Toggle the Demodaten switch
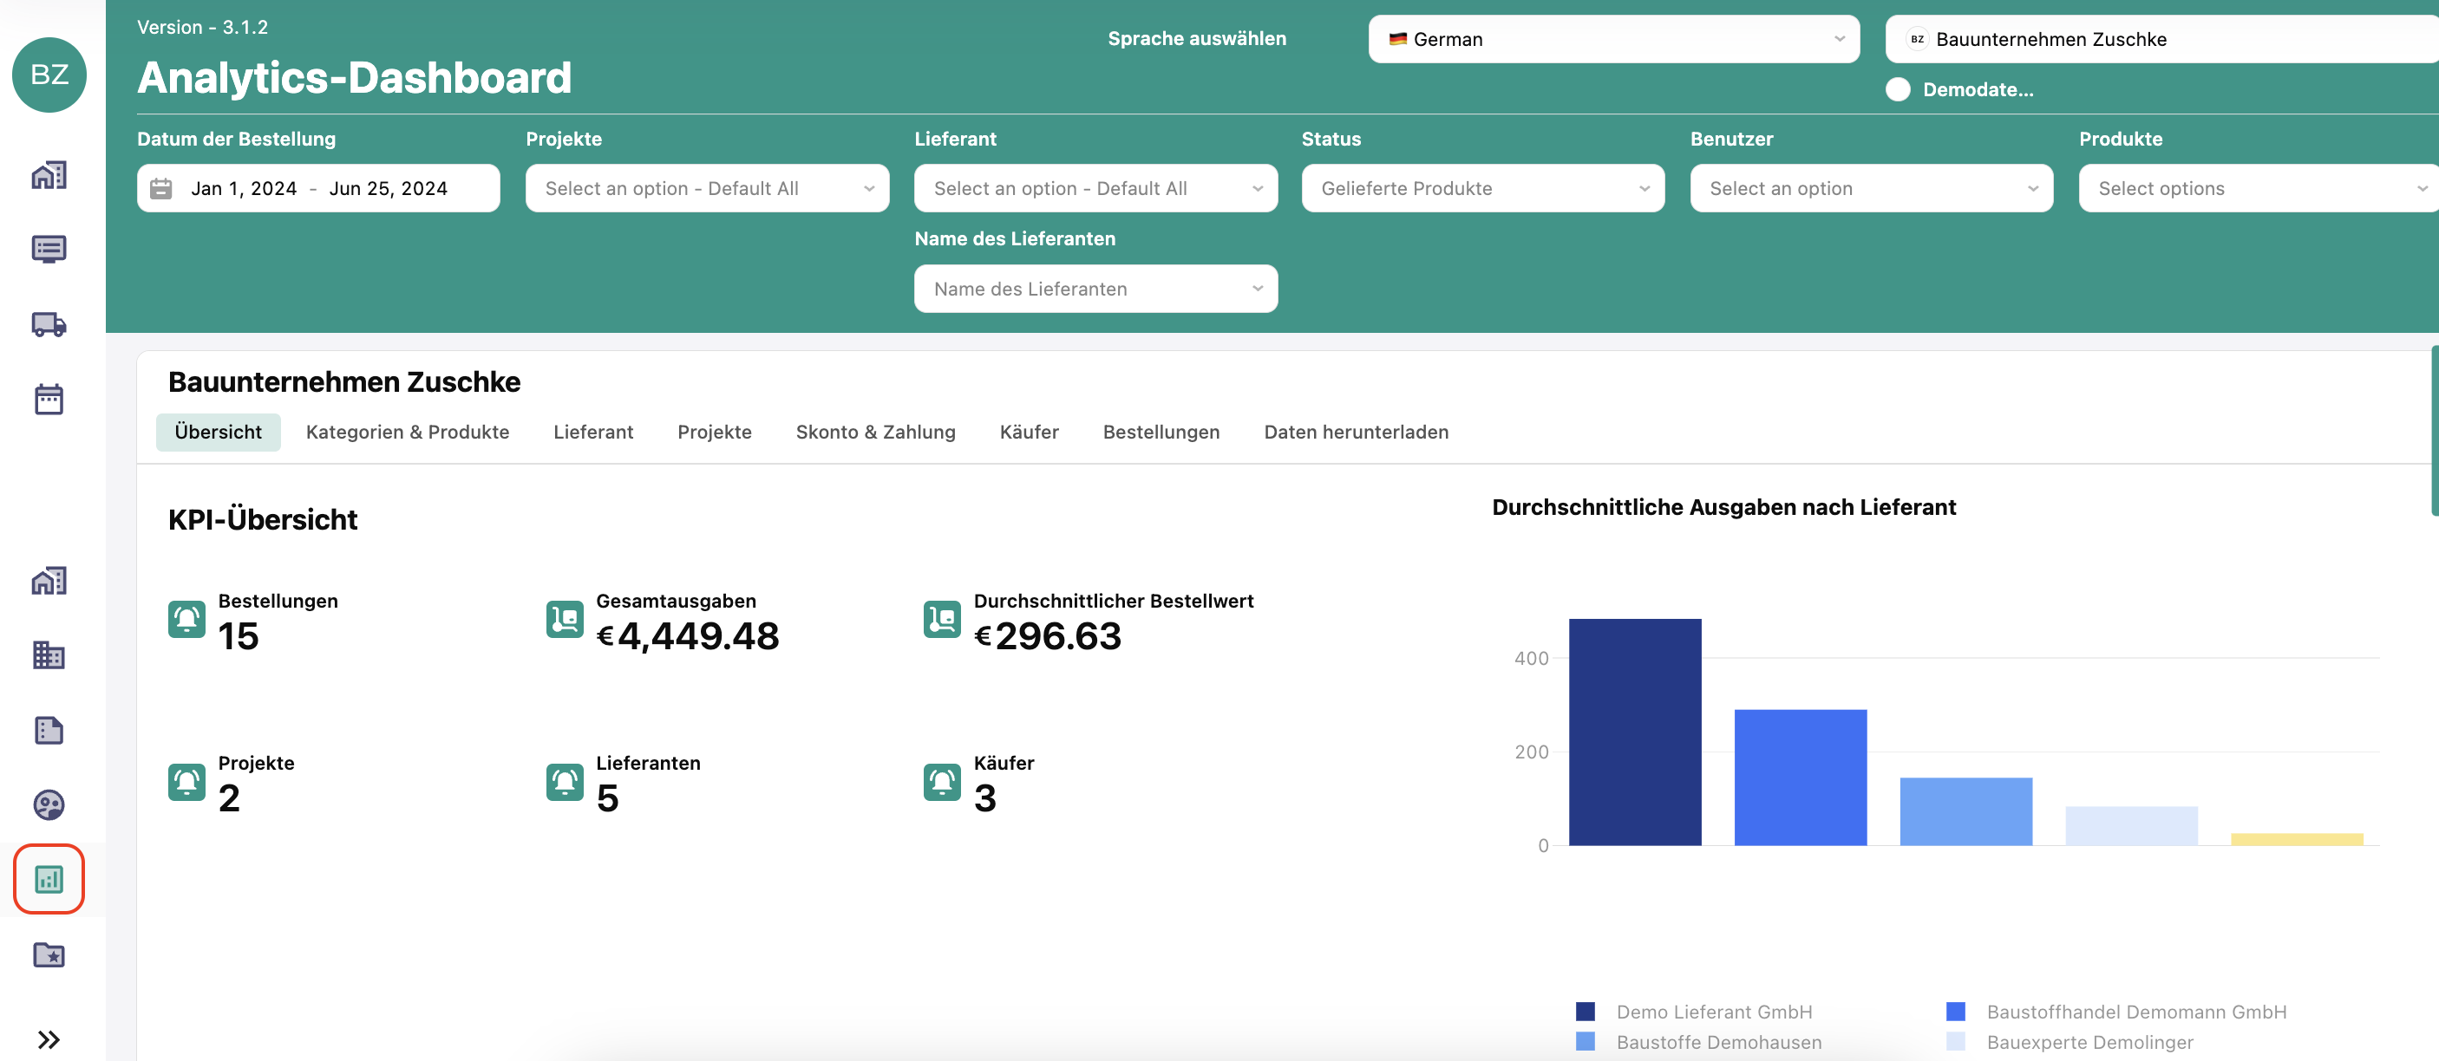This screenshot has width=2439, height=1061. (x=1898, y=89)
